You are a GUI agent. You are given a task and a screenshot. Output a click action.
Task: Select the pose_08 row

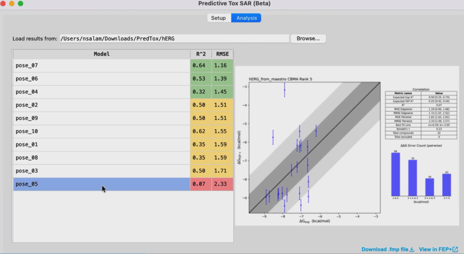(123, 158)
